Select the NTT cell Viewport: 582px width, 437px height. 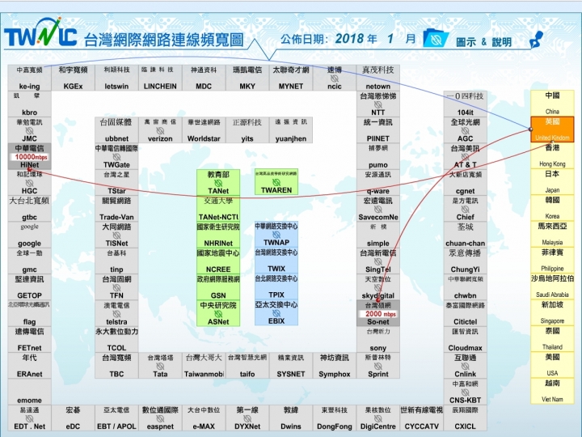click(x=377, y=104)
